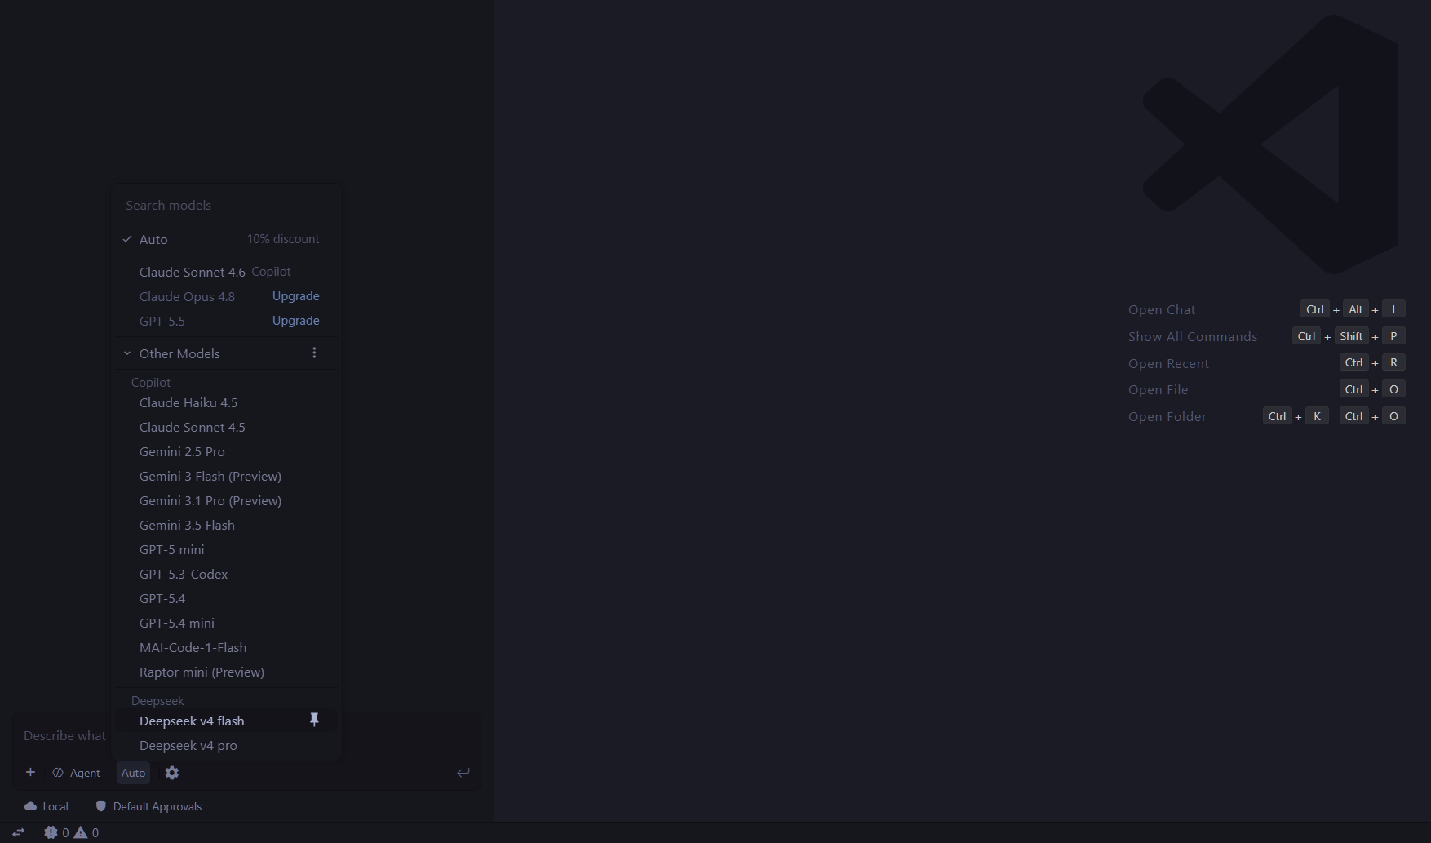Collapse the Other Models section
Image resolution: width=1431 pixels, height=843 pixels.
pos(127,353)
